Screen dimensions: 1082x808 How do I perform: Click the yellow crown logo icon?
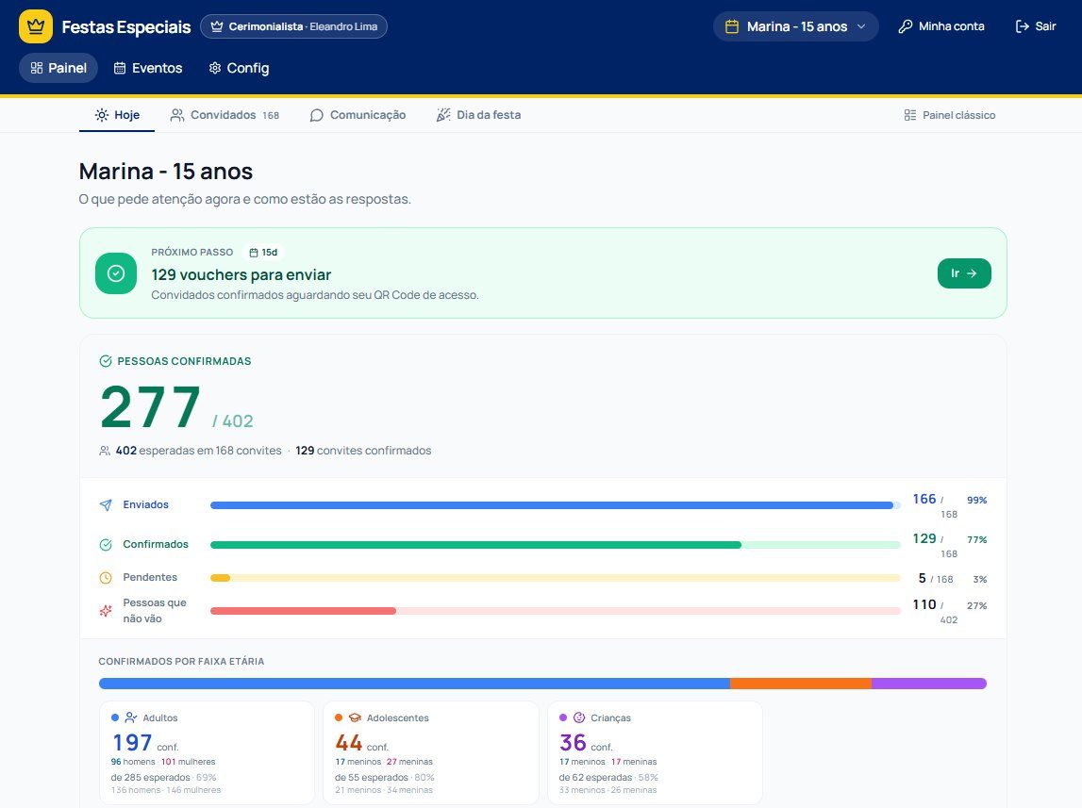[36, 27]
